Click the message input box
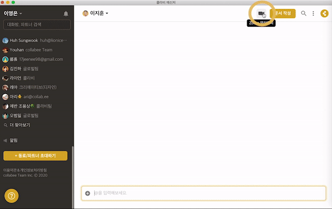This screenshot has height=209, width=332. [x=204, y=193]
